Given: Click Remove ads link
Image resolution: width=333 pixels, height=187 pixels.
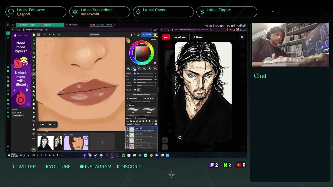Looking at the screenshot, I should [x=18, y=115].
